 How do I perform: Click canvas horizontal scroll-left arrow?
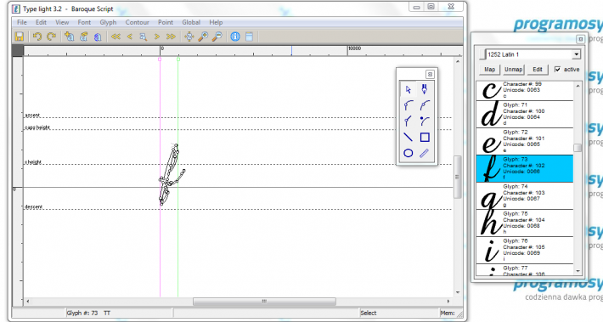(28, 302)
